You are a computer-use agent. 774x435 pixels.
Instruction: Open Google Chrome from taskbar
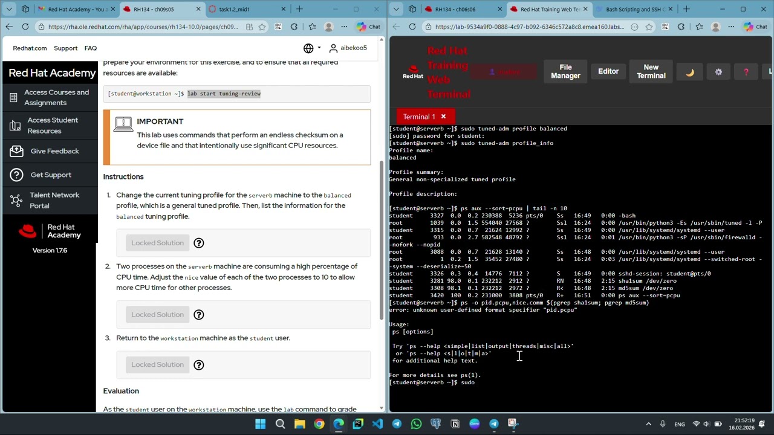click(319, 424)
